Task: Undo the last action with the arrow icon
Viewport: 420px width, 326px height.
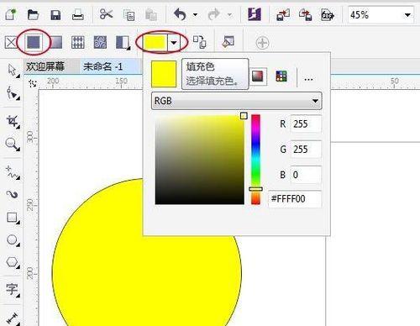Action: coord(180,14)
